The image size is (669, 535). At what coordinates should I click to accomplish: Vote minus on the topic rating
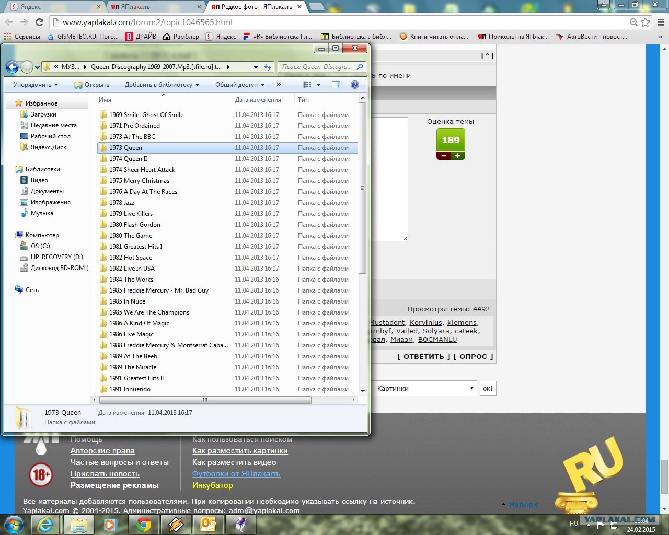444,156
